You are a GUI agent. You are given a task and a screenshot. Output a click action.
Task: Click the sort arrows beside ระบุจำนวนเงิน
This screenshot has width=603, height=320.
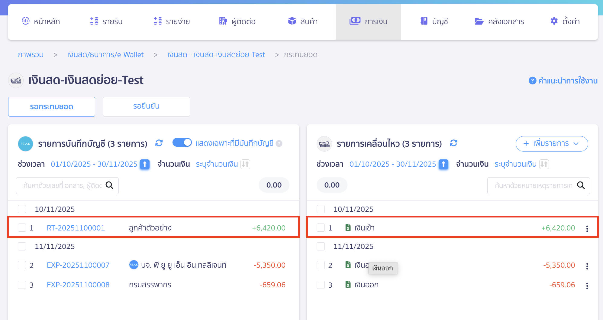(246, 164)
